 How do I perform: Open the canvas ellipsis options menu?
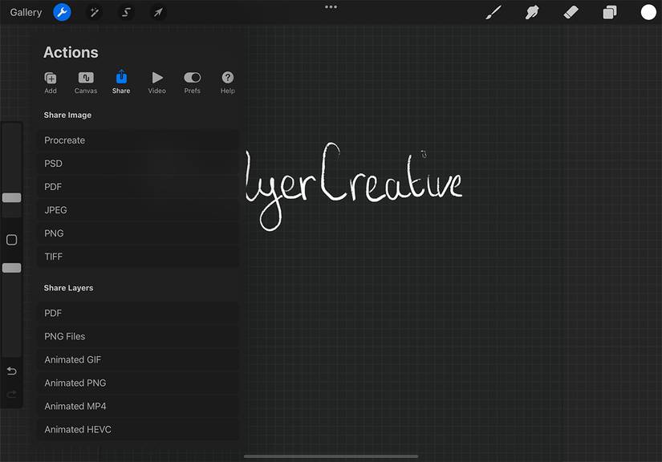point(331,6)
